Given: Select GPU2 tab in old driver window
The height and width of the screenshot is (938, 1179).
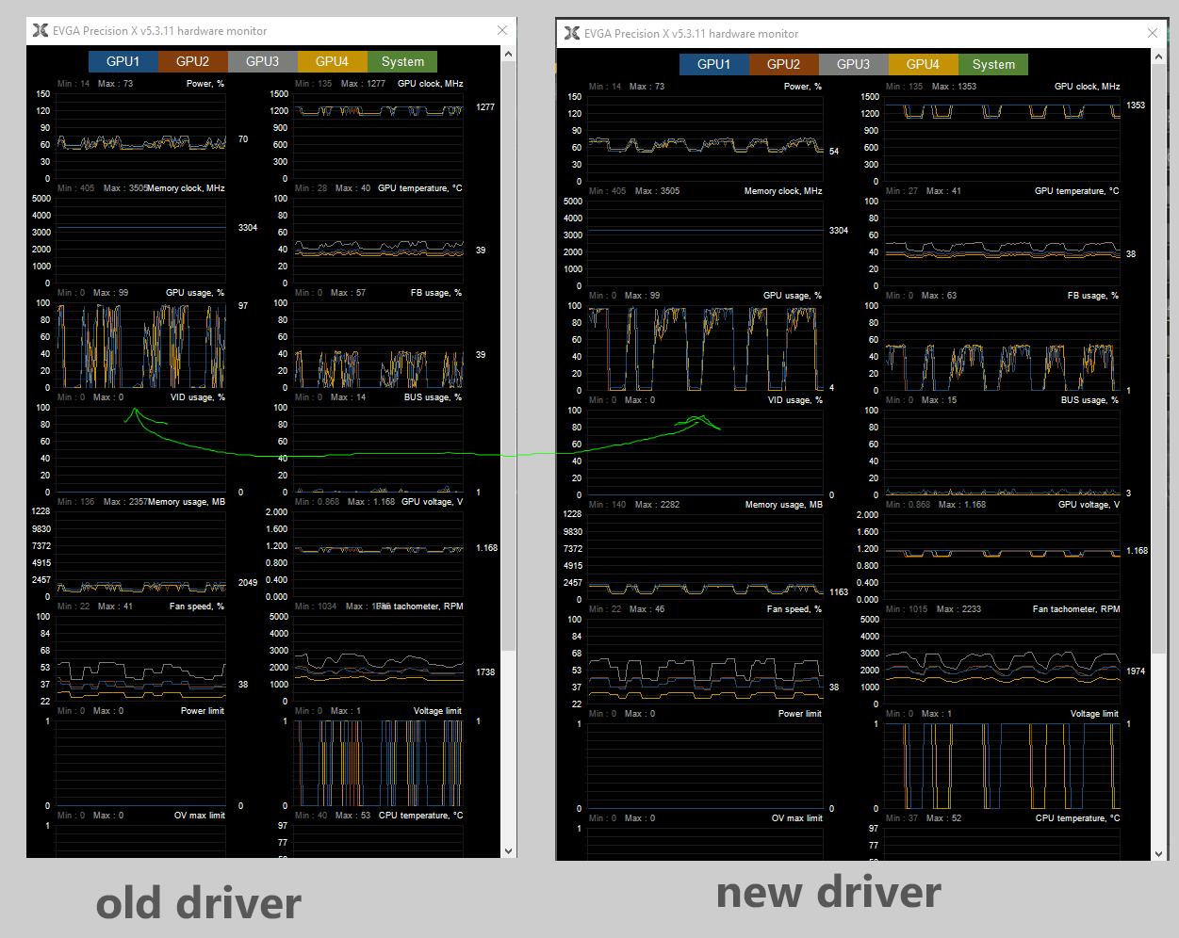Looking at the screenshot, I should [x=193, y=61].
